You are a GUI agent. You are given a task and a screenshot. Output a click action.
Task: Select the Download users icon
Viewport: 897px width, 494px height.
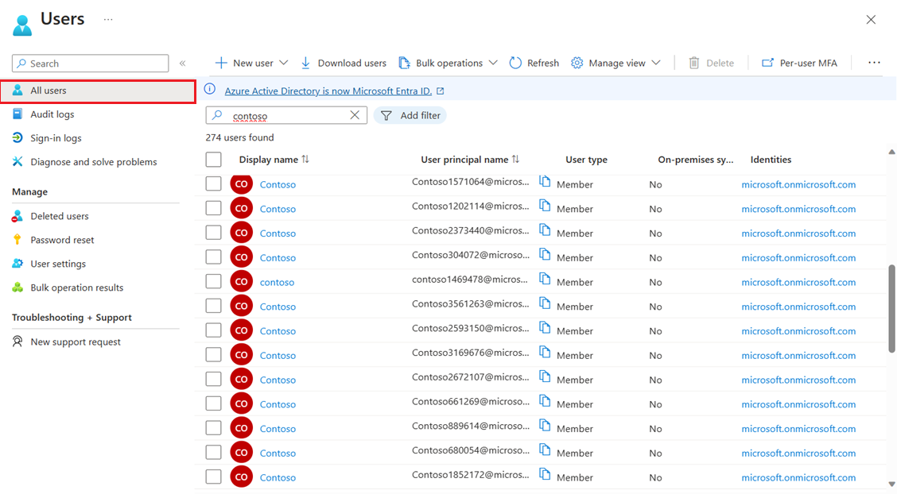305,62
